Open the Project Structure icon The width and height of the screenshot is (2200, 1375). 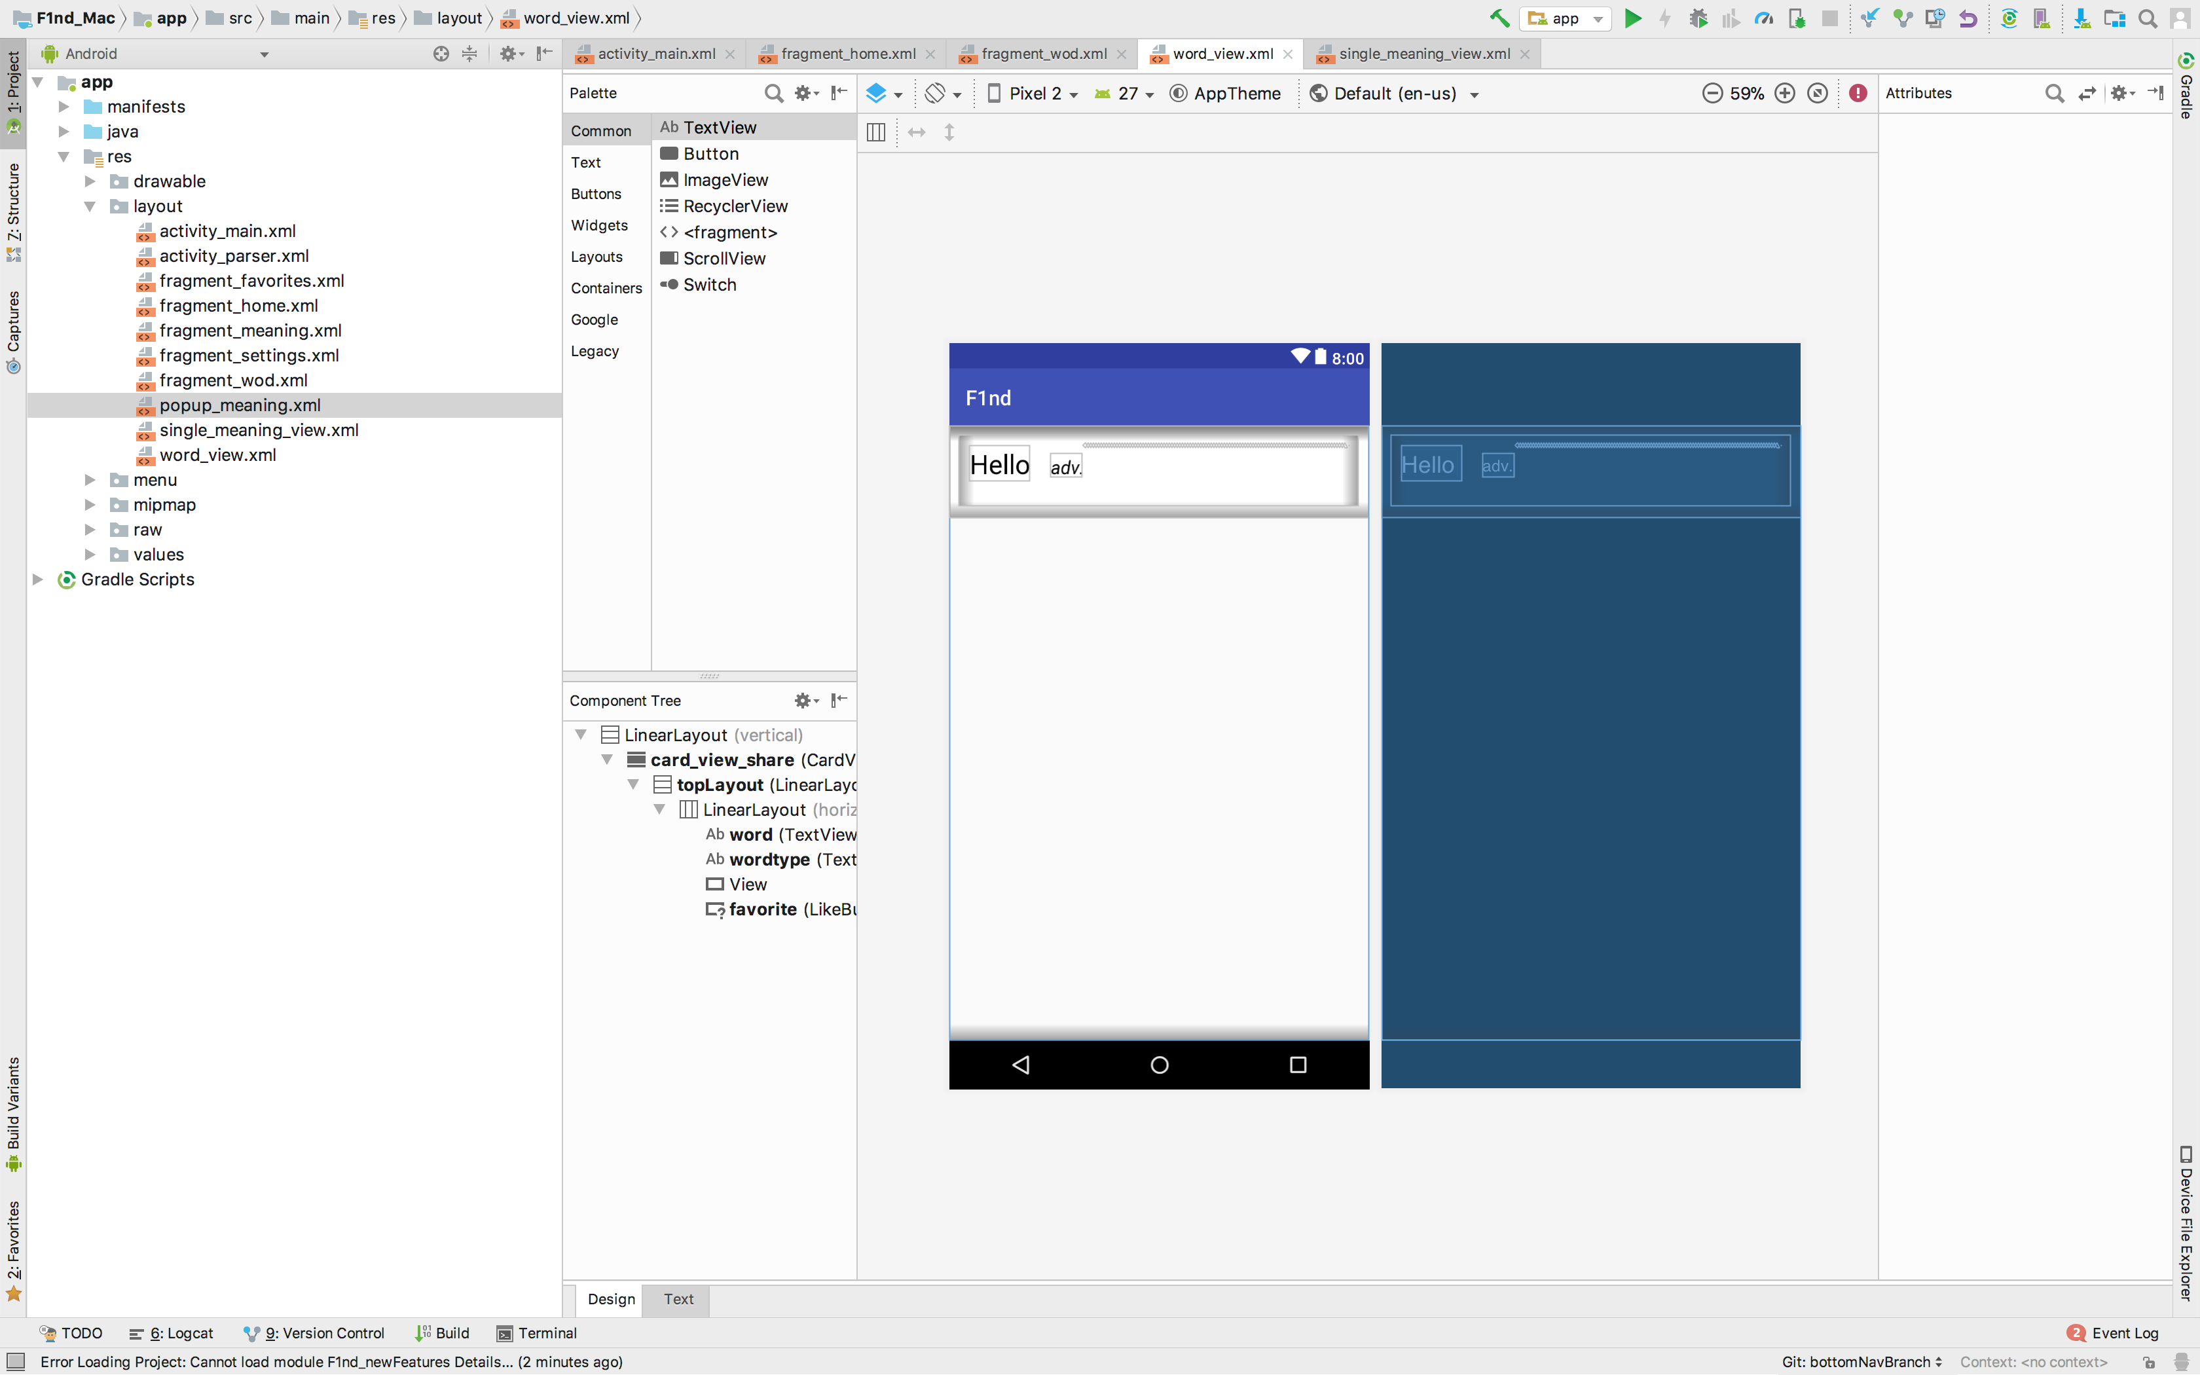2114,18
